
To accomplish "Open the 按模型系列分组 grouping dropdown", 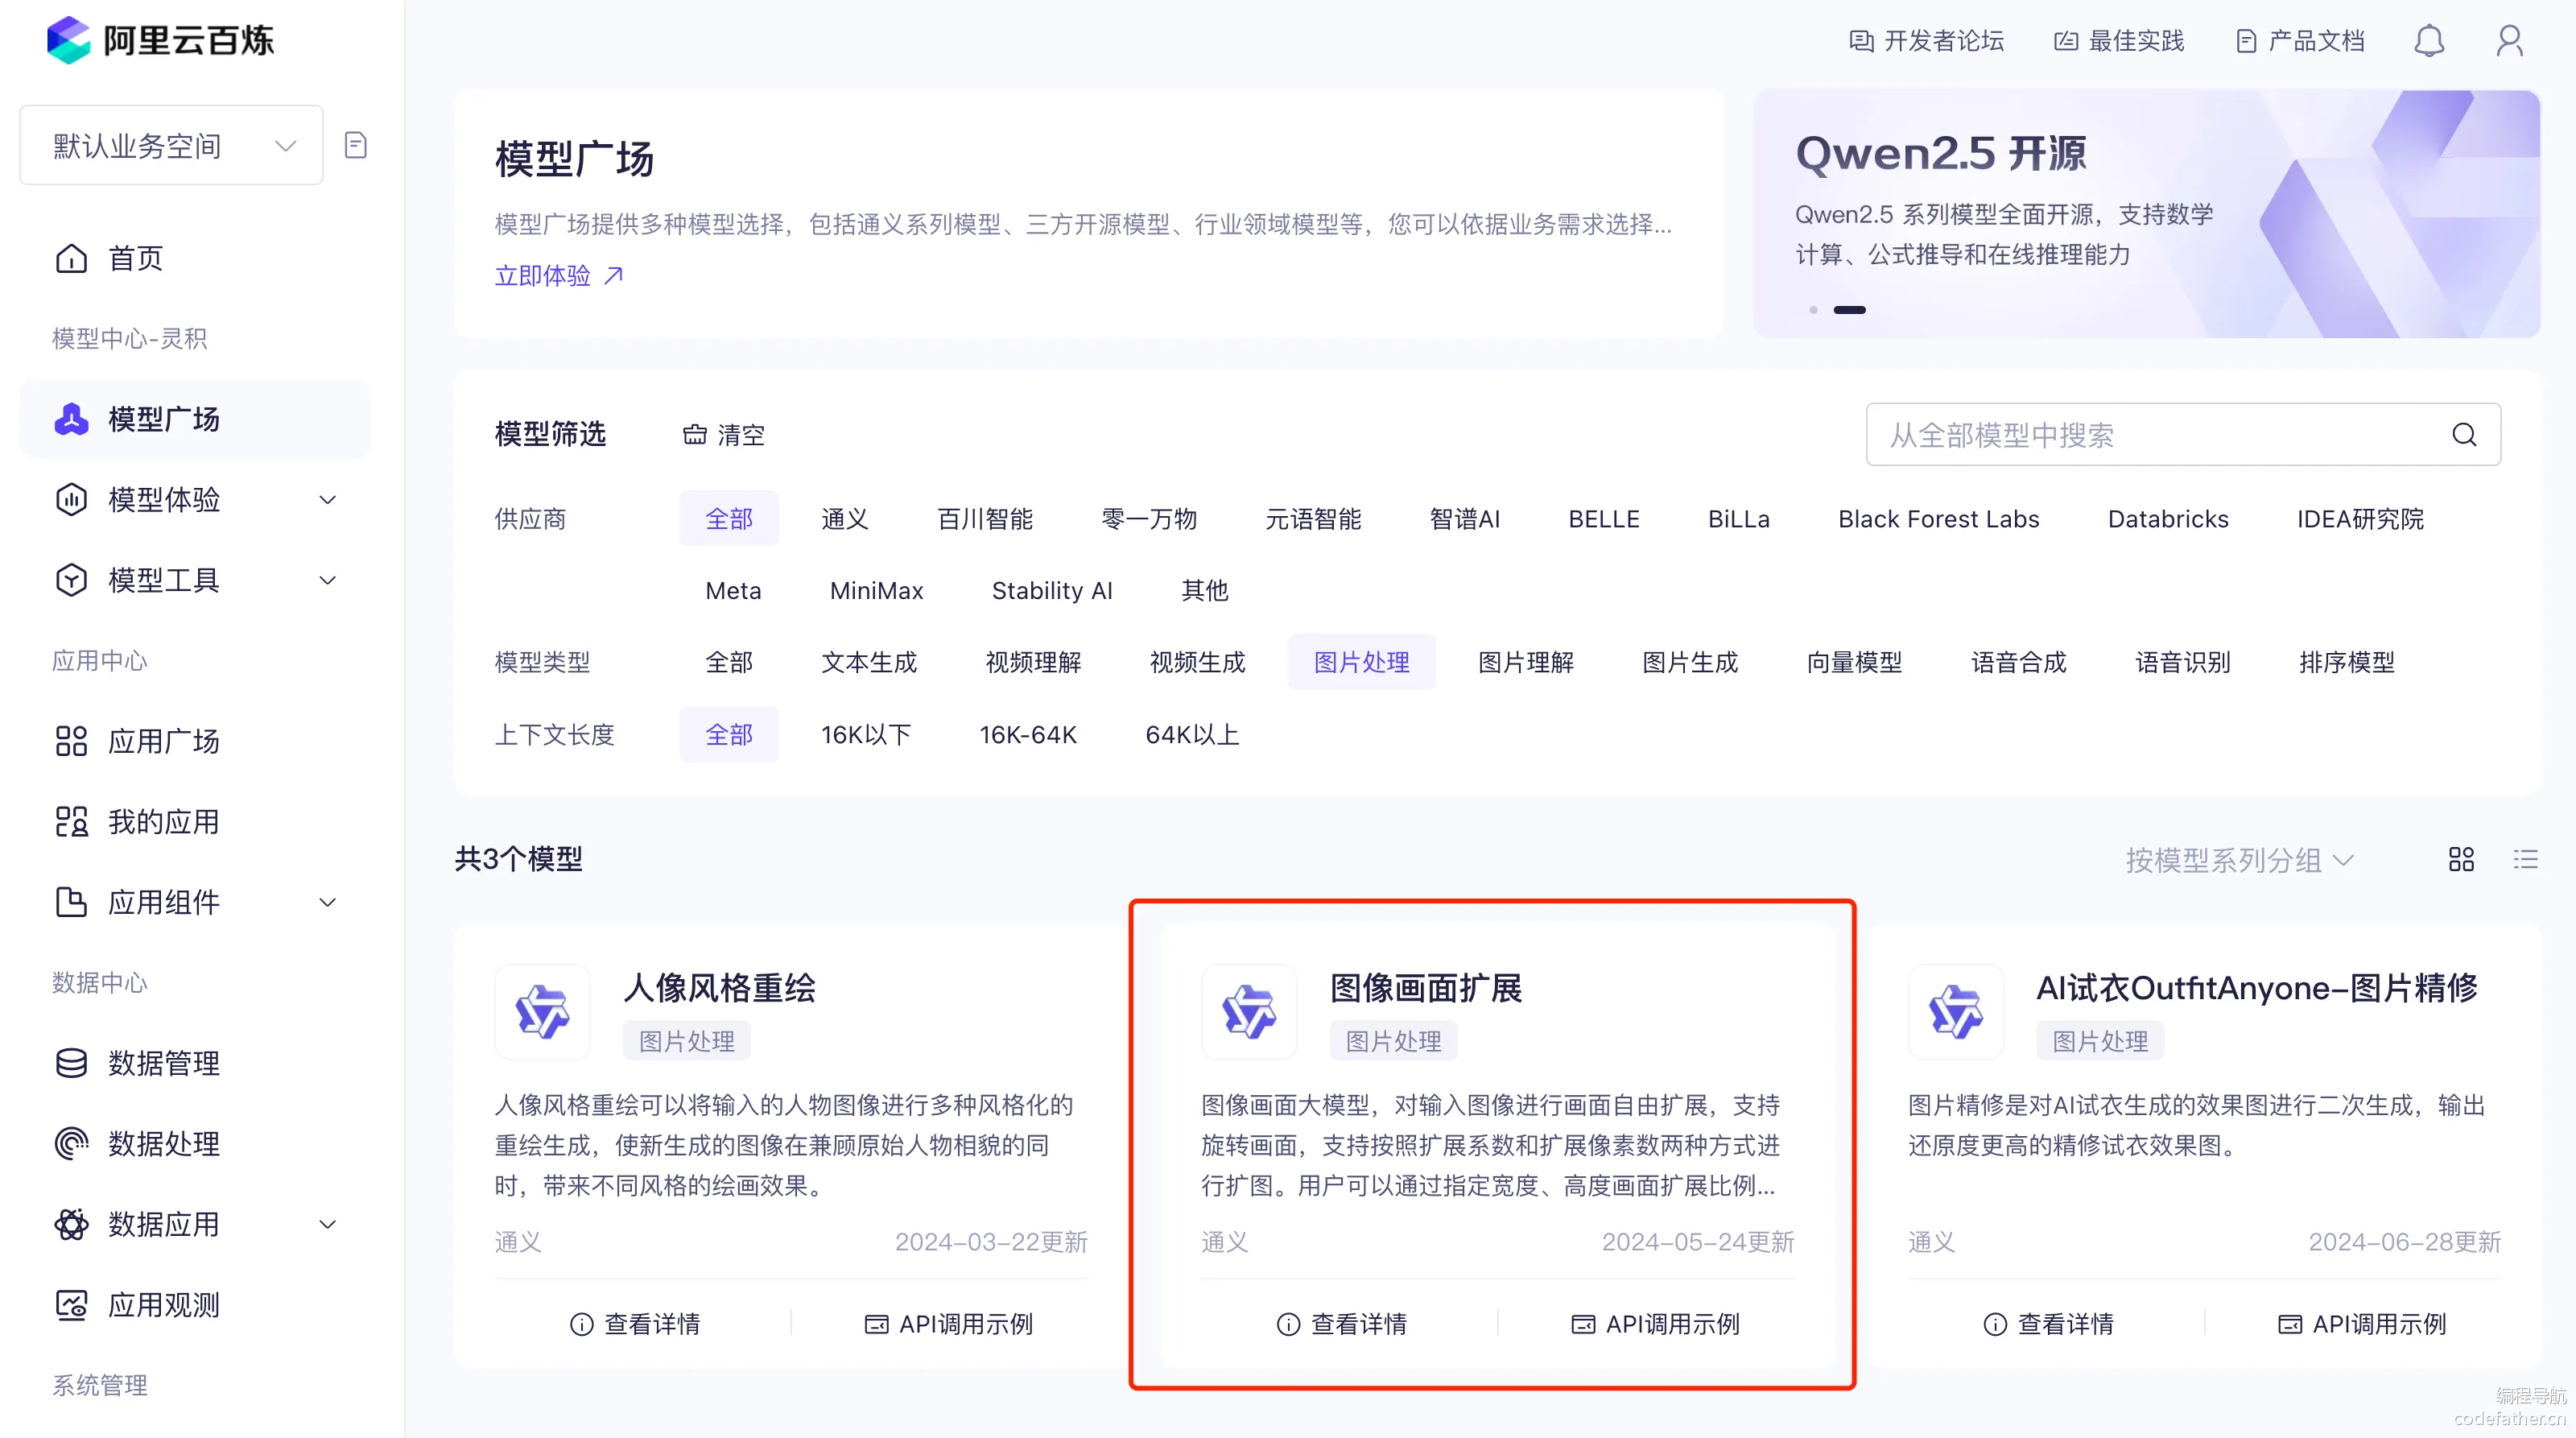I will tap(2240, 860).
